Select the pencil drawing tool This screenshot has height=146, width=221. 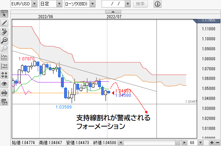4,23
